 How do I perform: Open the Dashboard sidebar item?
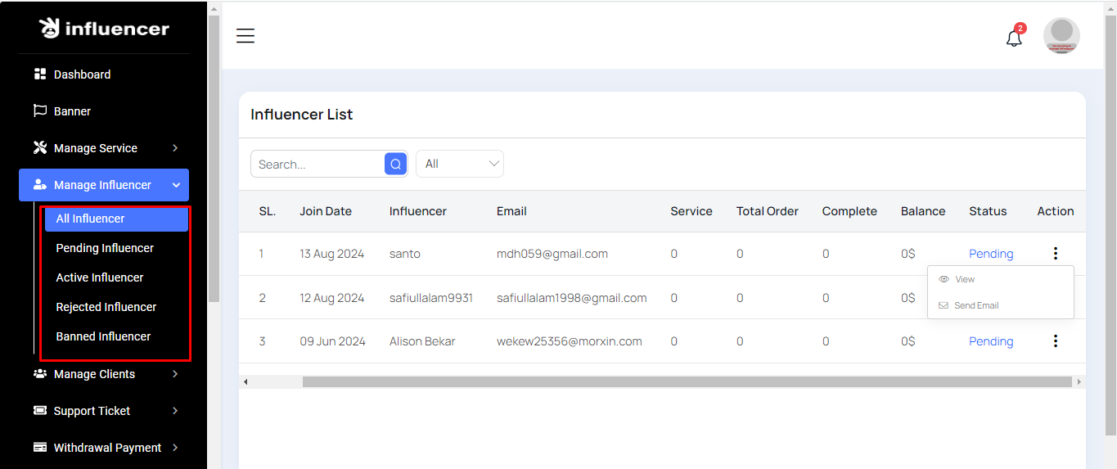[x=82, y=74]
